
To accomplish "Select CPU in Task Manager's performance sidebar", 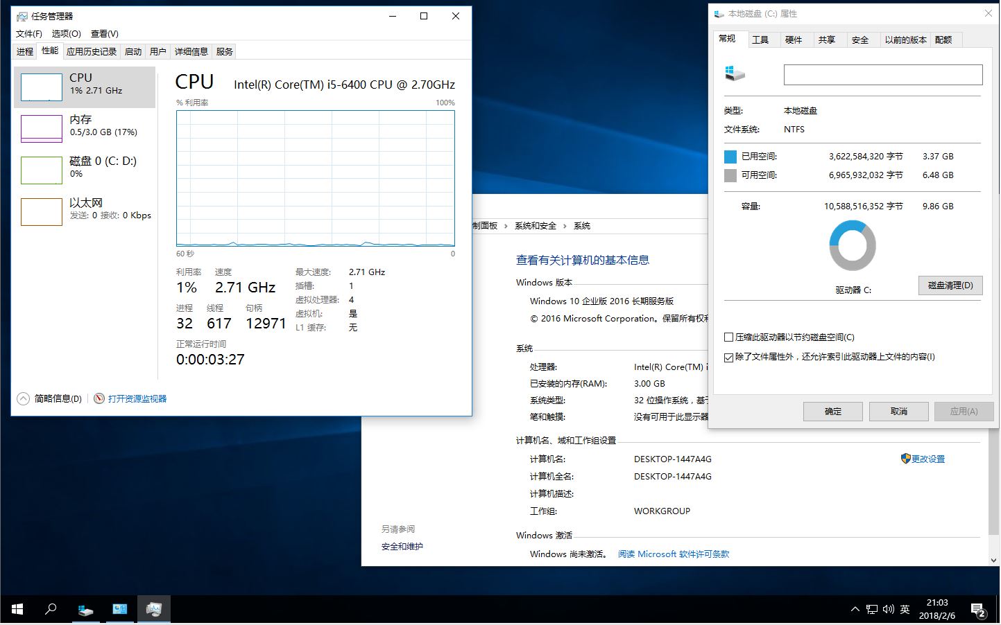I will click(x=83, y=87).
